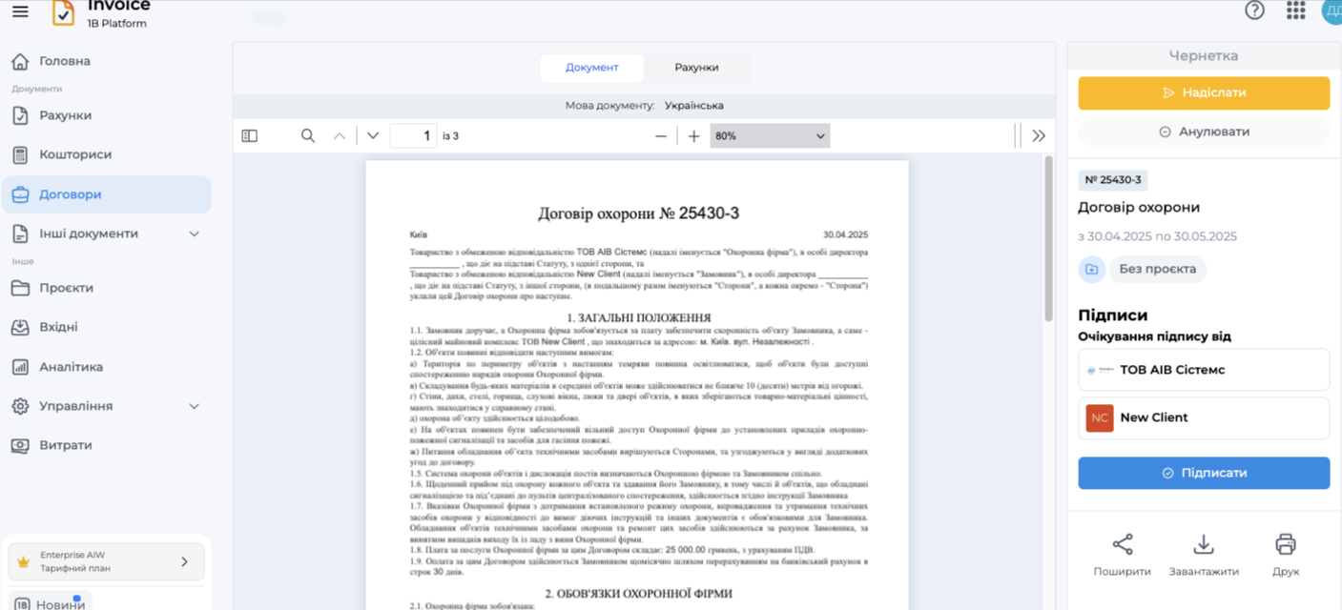Open the user profile avatar
Image resolution: width=1342 pixels, height=610 pixels.
[x=1332, y=10]
